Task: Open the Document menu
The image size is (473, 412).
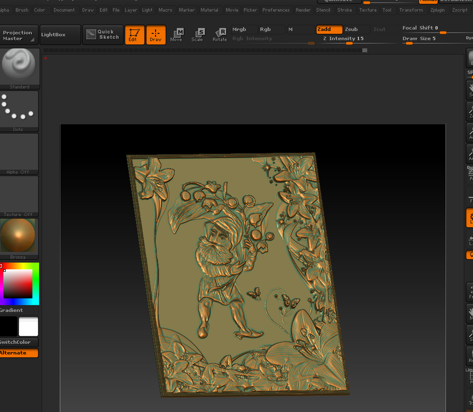Action: tap(64, 10)
